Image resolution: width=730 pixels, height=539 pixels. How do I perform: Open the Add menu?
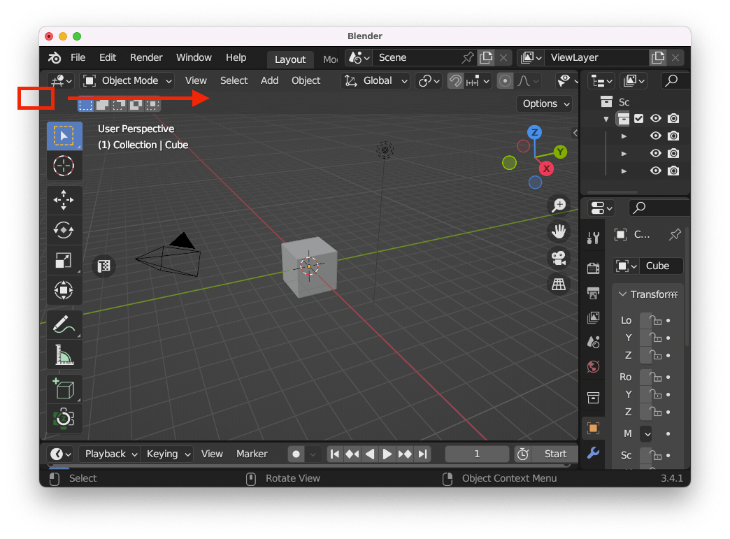pyautogui.click(x=269, y=80)
